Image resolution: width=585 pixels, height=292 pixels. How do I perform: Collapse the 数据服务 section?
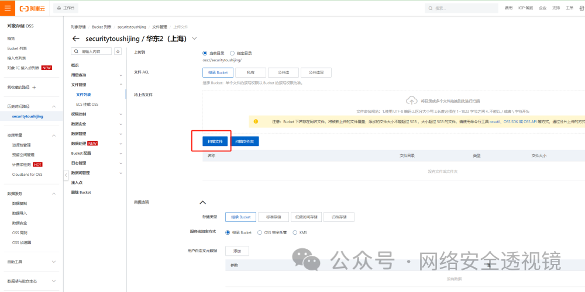(x=54, y=194)
